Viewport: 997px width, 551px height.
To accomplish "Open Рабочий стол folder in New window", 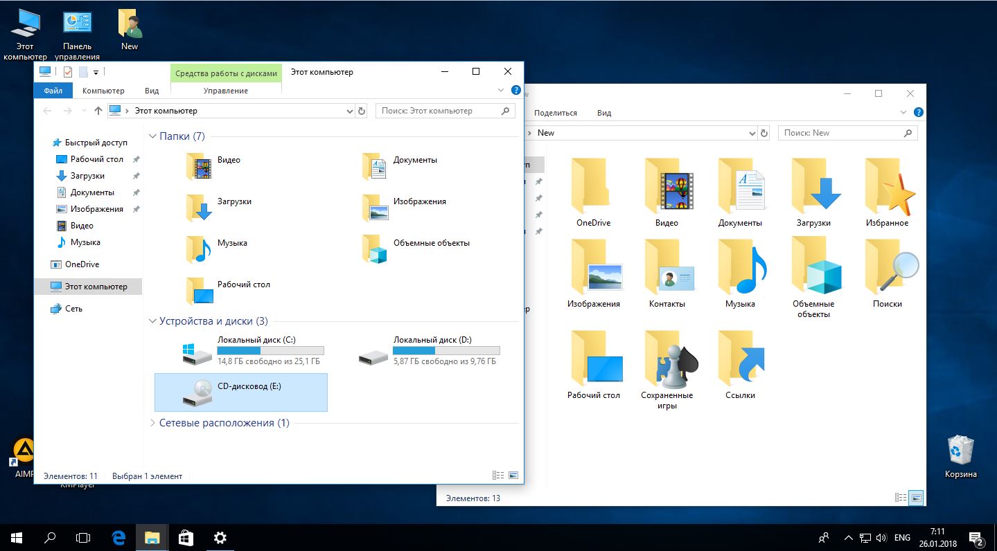I will 594,365.
